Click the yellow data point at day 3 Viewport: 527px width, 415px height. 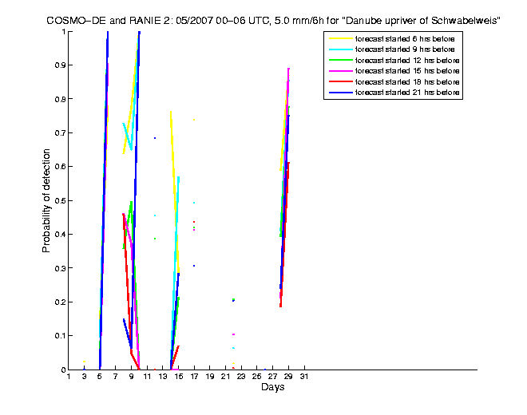[84, 362]
